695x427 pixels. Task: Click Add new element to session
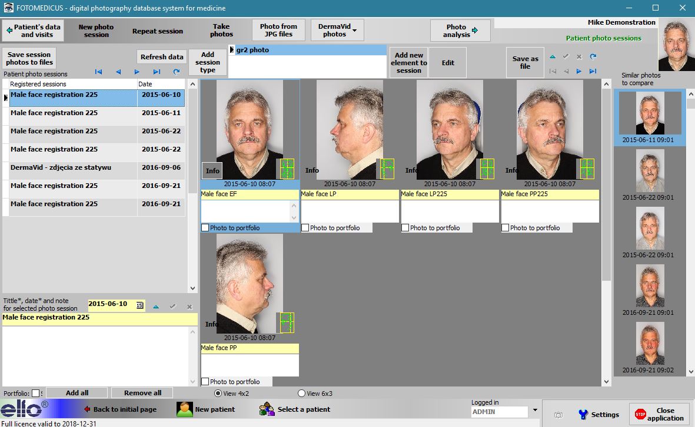point(408,63)
